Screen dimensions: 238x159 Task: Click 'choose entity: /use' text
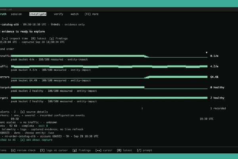click(x=39, y=133)
